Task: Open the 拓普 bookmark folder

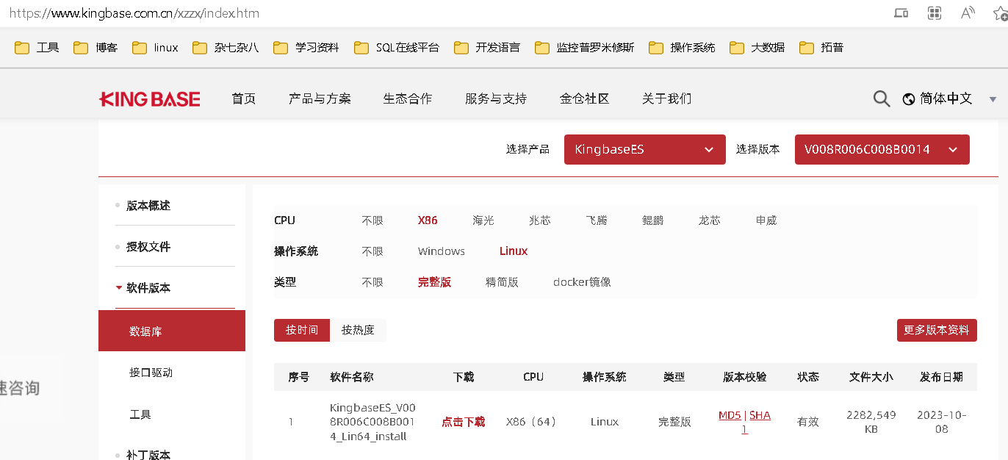Action: 821,48
